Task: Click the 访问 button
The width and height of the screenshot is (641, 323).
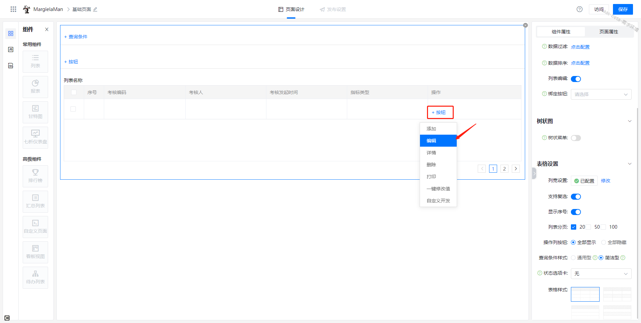Action: 599,9
